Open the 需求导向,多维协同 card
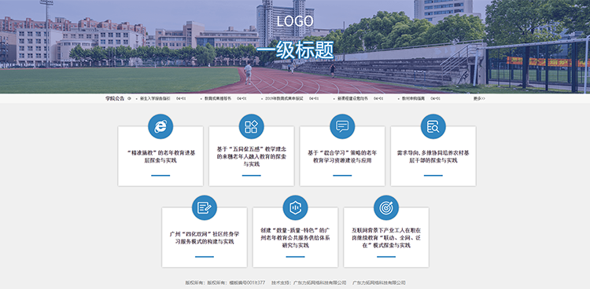 (x=433, y=156)
